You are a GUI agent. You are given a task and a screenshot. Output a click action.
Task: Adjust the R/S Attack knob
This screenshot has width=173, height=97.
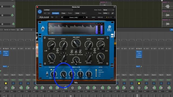coord(89,44)
